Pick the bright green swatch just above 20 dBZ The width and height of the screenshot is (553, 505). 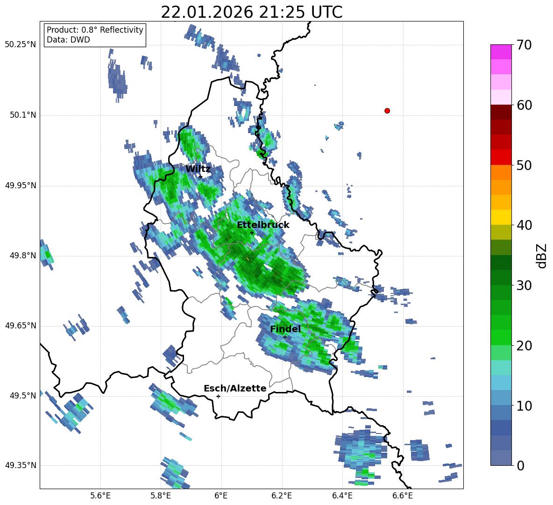(501, 337)
